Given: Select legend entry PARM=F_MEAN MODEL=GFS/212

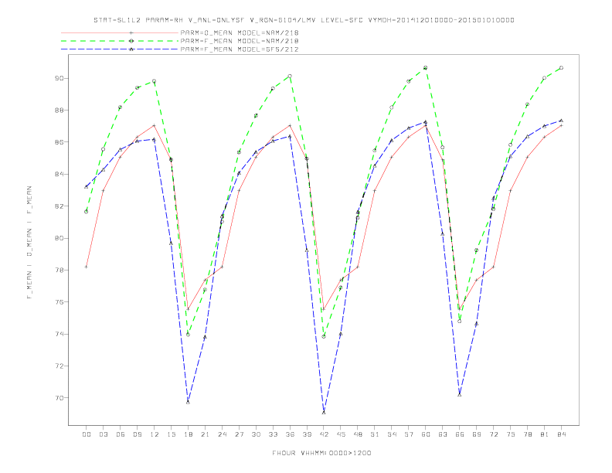Looking at the screenshot, I should click(x=240, y=49).
